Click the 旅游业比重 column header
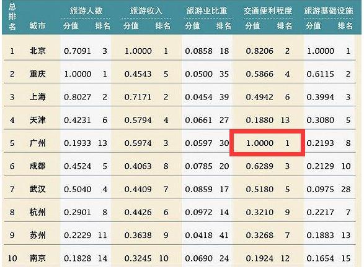Screen dimensions: 364x267 tap(207, 11)
